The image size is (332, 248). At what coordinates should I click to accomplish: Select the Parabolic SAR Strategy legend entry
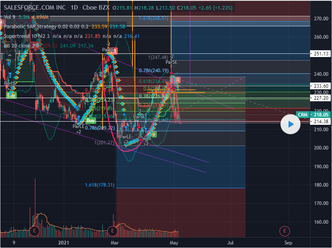30,27
